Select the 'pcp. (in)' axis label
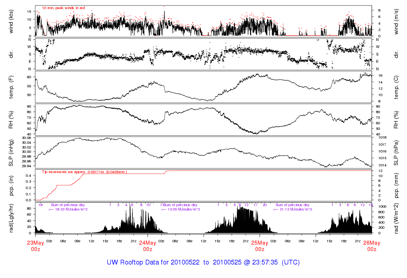Image resolution: width=407 pixels, height=278 pixels. [11, 185]
